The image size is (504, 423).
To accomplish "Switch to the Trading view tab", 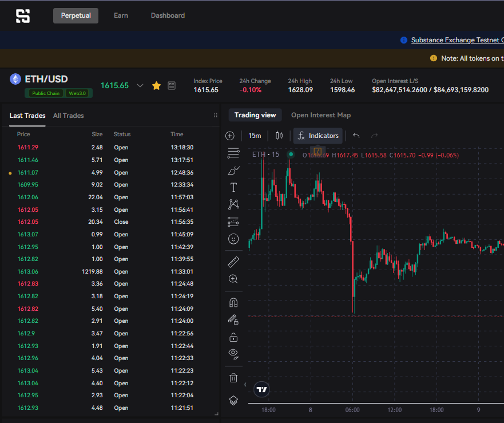I will [x=255, y=115].
